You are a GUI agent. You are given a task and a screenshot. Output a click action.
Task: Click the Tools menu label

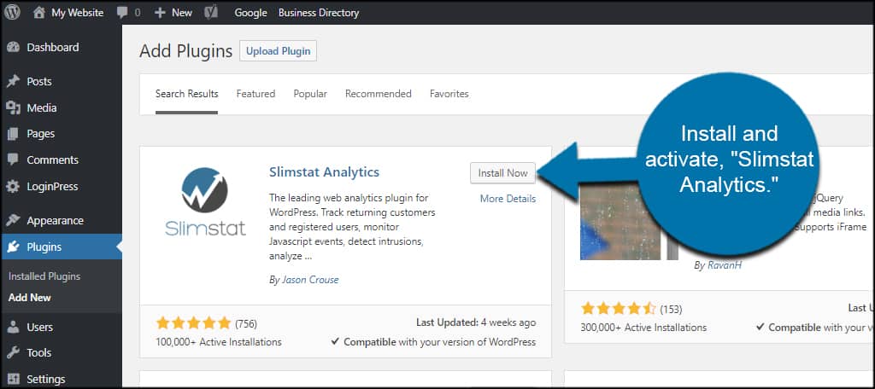point(39,353)
